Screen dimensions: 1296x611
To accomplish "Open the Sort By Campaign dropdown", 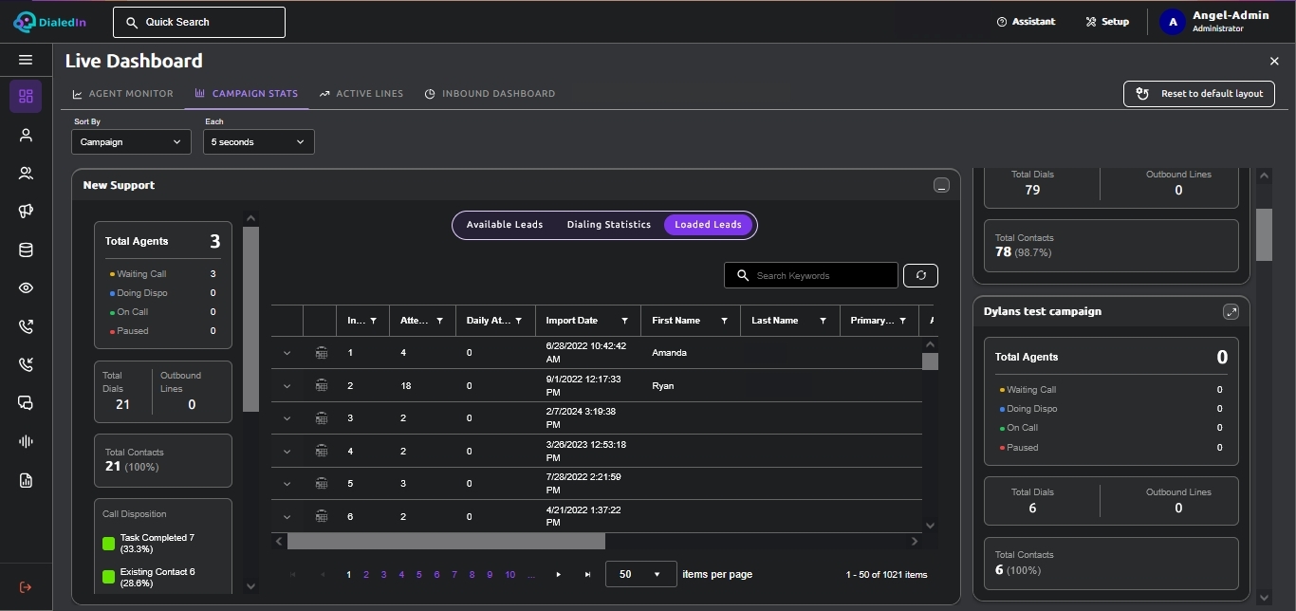I will [x=131, y=141].
